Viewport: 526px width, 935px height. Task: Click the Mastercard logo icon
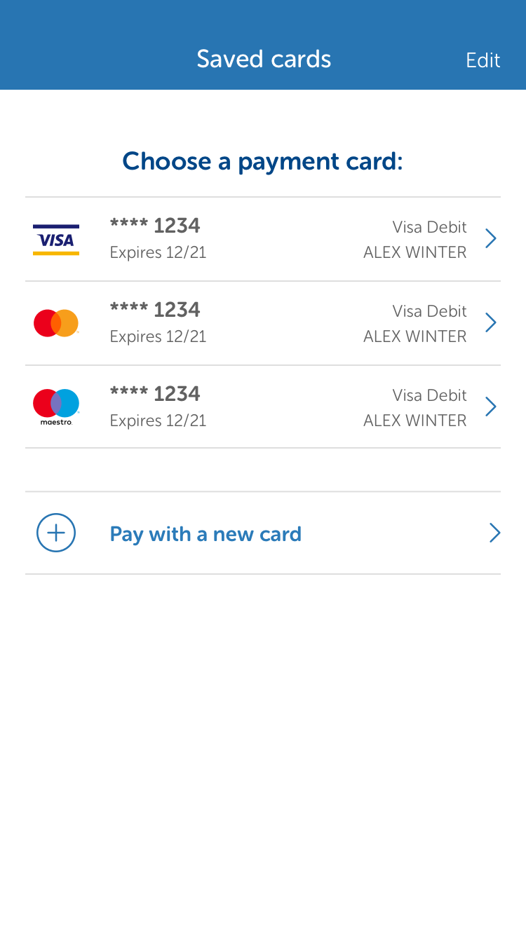pyautogui.click(x=56, y=323)
